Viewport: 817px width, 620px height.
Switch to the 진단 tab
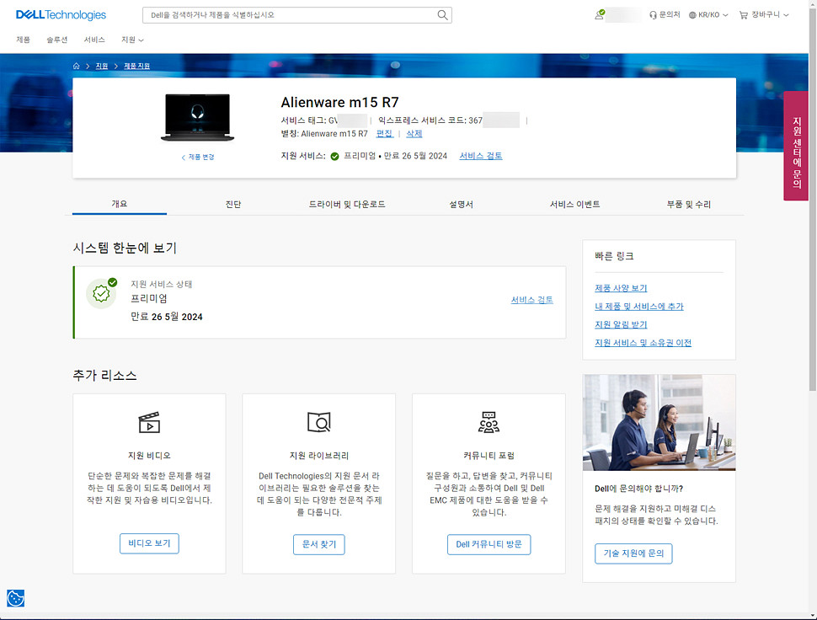pos(233,202)
